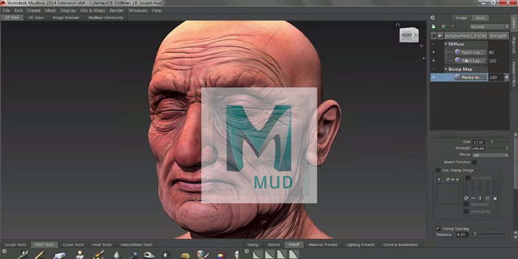Tick the Horizontal flip checkbox
The height and width of the screenshot is (259, 518).
coord(466,204)
